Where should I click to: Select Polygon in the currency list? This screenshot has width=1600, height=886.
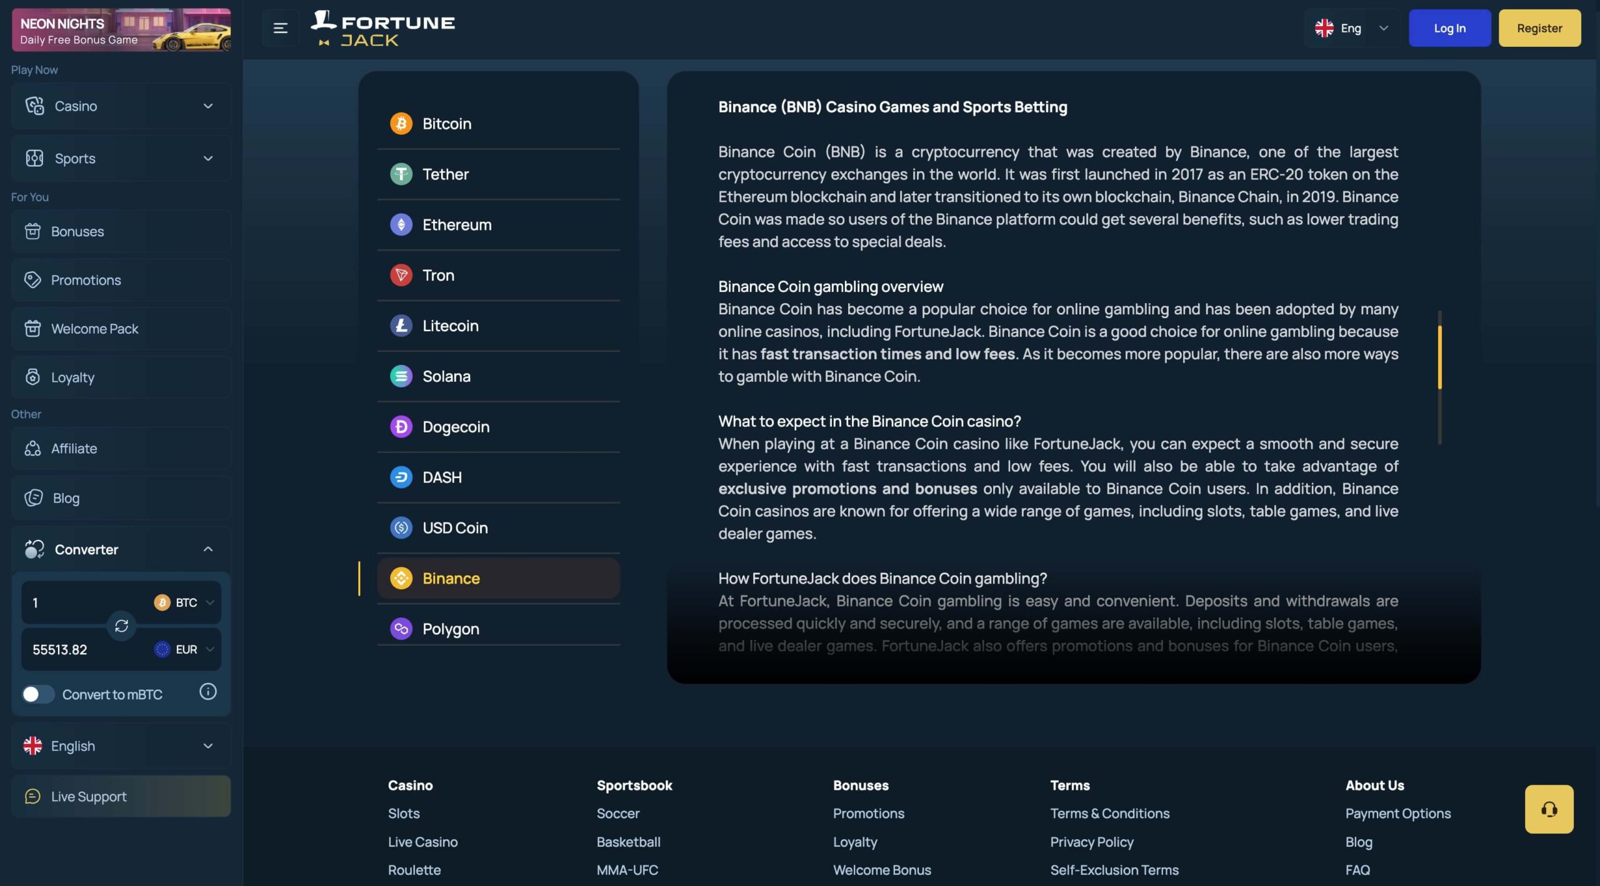pyautogui.click(x=499, y=629)
